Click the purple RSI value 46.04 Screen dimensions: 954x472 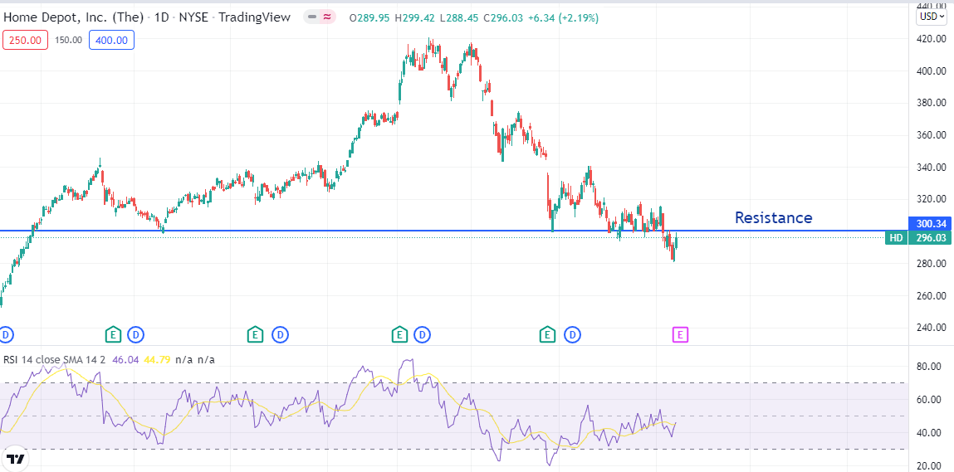click(125, 359)
